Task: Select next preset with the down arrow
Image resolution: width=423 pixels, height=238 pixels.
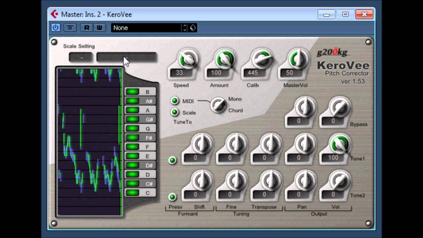Action: point(185,30)
